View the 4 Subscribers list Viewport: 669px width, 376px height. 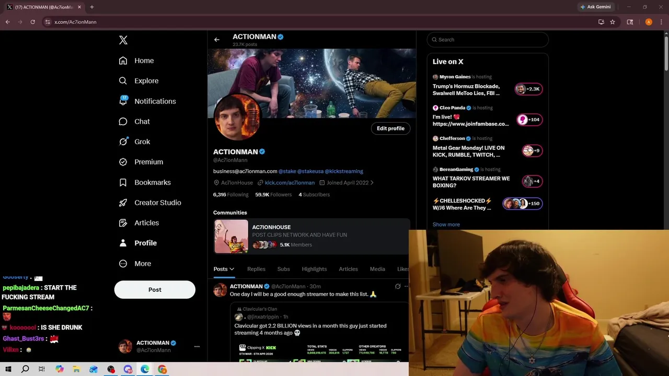[314, 195]
